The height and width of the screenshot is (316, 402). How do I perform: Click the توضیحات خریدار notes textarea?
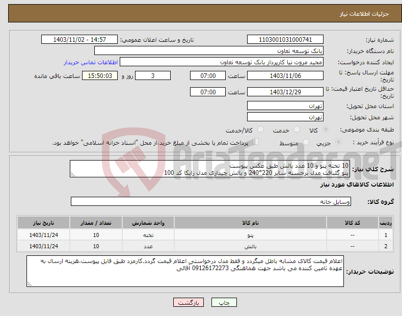[185, 271]
